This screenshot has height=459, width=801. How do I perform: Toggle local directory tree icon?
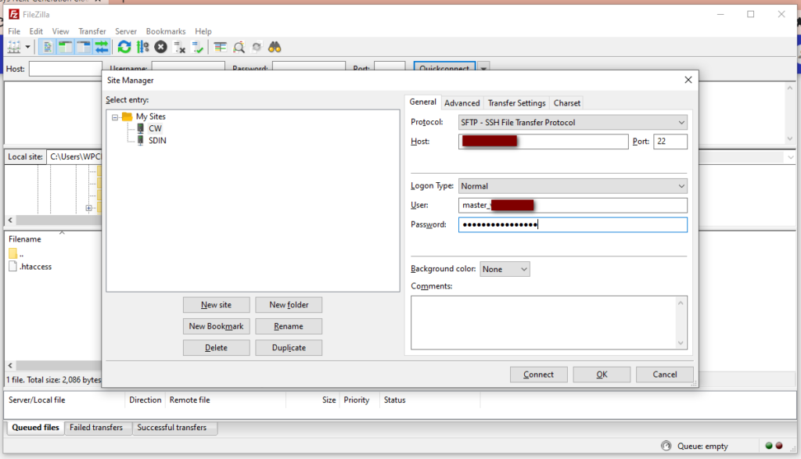[x=66, y=47]
